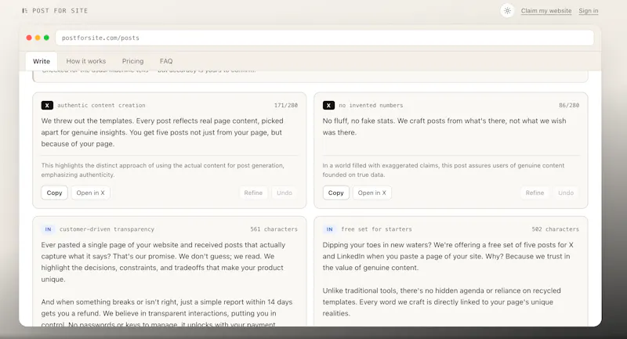
Task: Click the 171/280 character count
Action: [x=286, y=106]
